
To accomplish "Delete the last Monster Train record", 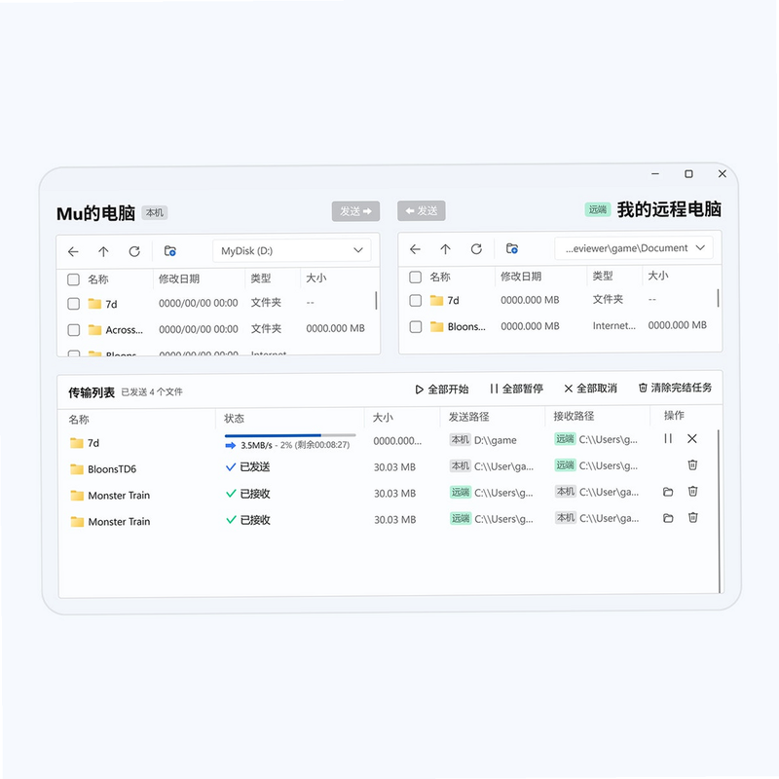I will [692, 518].
